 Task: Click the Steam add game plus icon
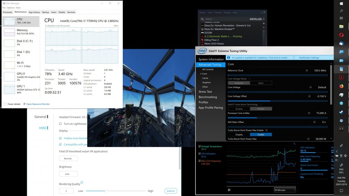click(x=263, y=23)
